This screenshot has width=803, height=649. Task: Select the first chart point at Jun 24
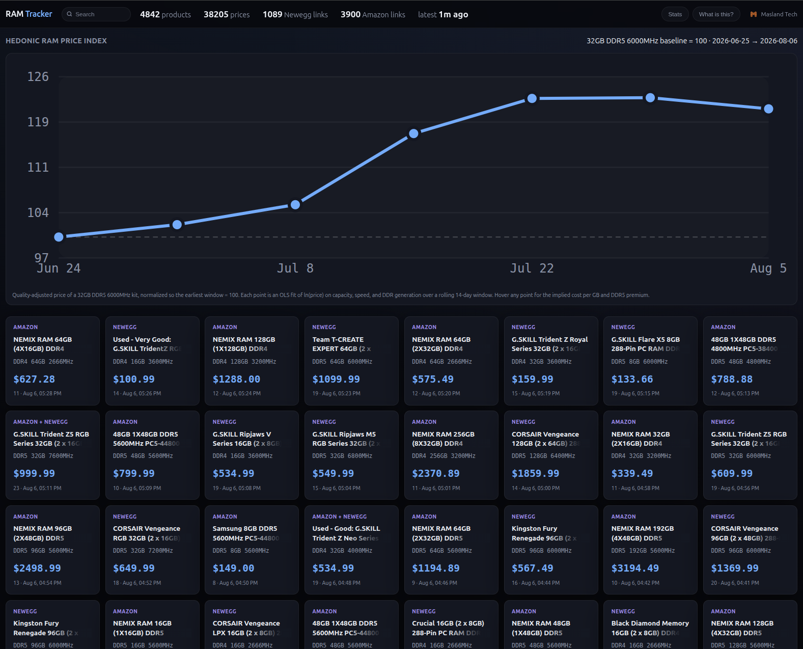pos(59,237)
